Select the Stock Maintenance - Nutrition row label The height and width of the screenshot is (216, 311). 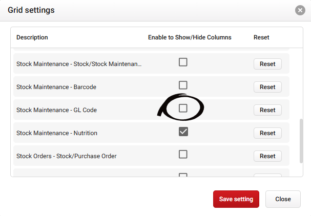coord(57,133)
